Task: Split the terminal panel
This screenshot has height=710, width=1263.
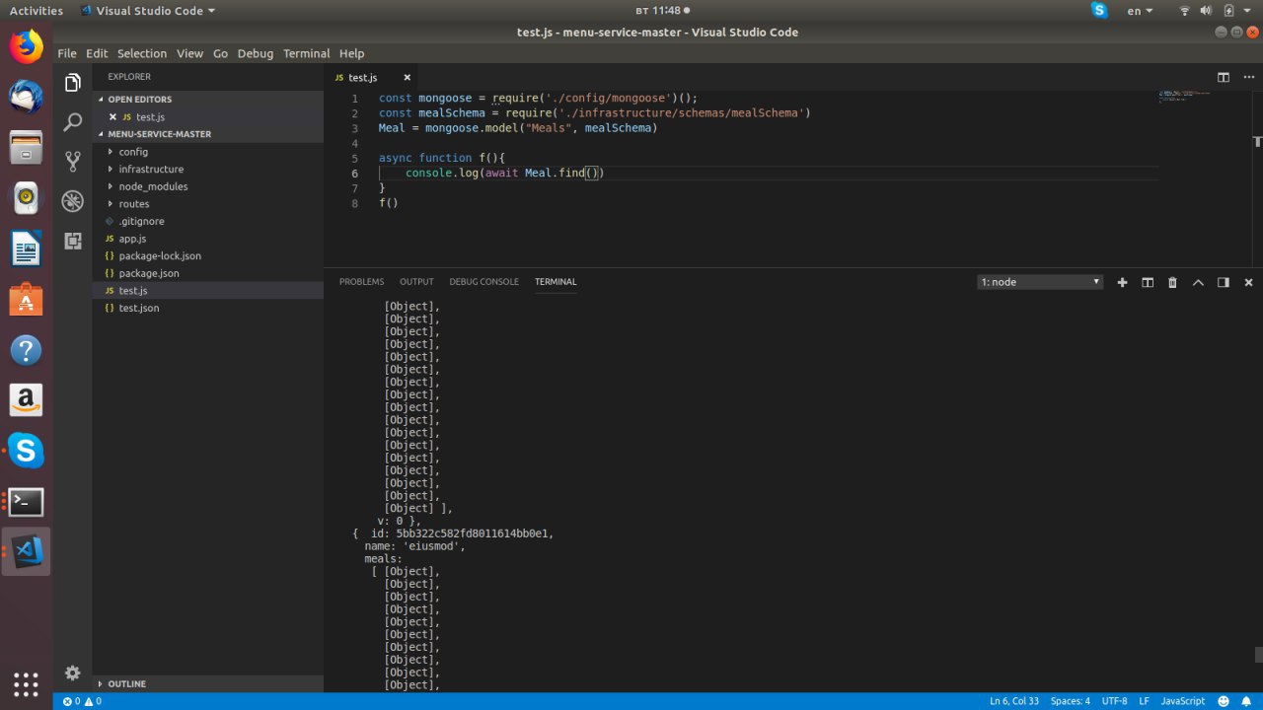Action: [1148, 282]
